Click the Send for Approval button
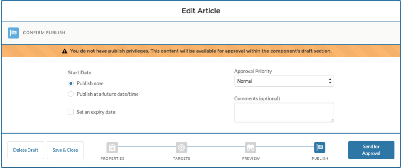402x168 pixels. click(x=371, y=150)
